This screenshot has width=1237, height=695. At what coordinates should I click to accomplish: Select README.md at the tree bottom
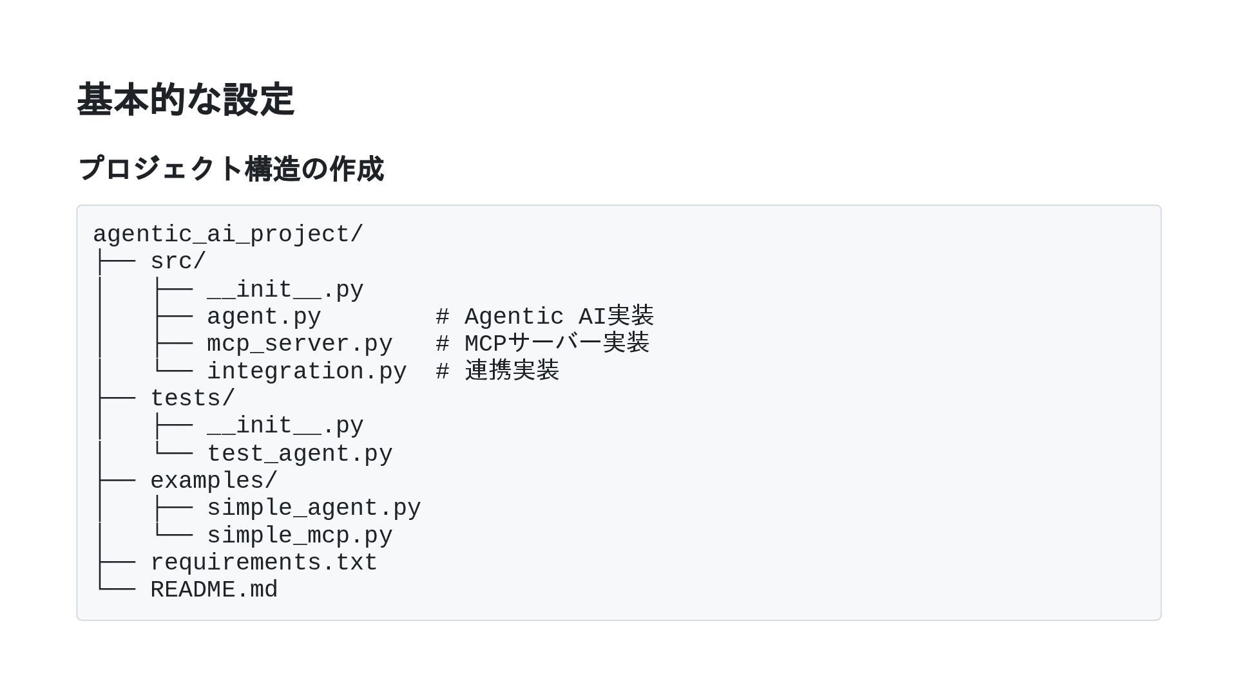point(214,589)
